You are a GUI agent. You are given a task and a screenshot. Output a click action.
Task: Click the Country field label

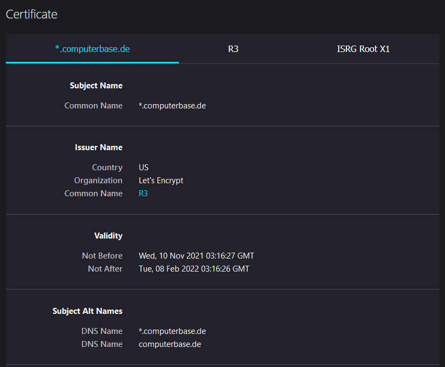(x=107, y=168)
